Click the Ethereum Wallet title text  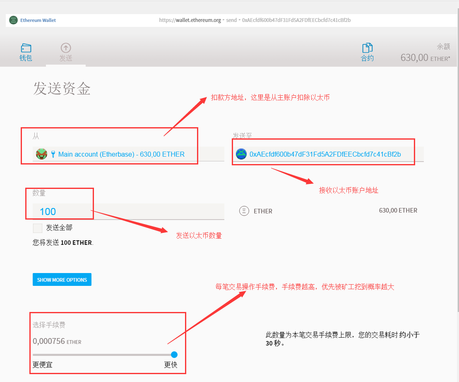(x=38, y=20)
